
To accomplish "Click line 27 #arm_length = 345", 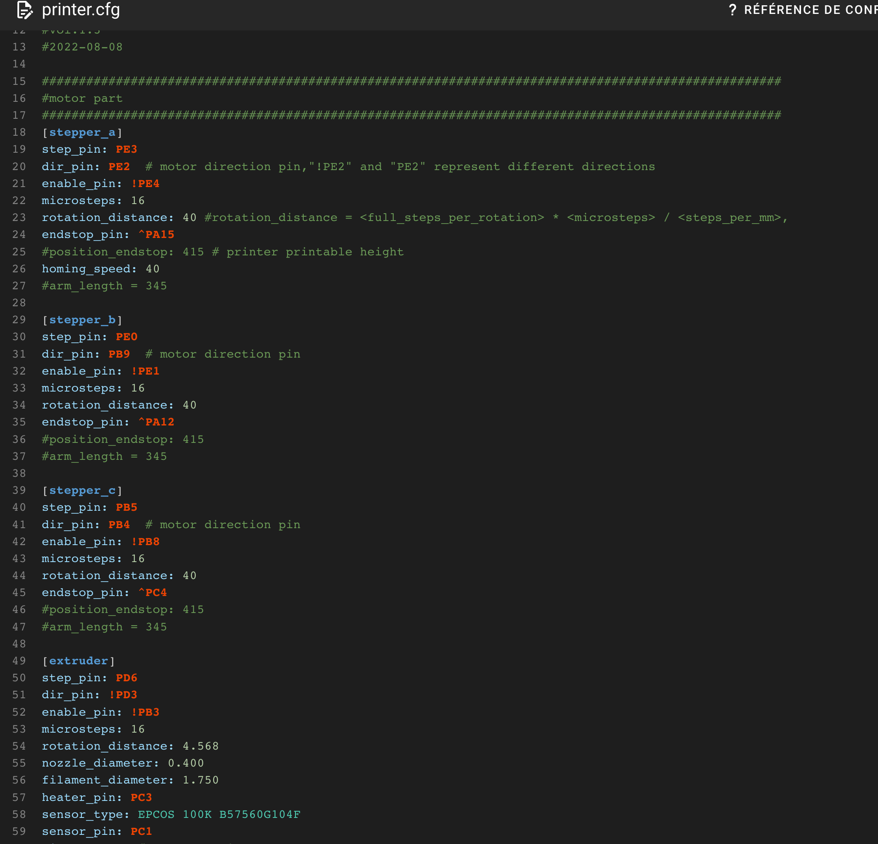I will 104,286.
